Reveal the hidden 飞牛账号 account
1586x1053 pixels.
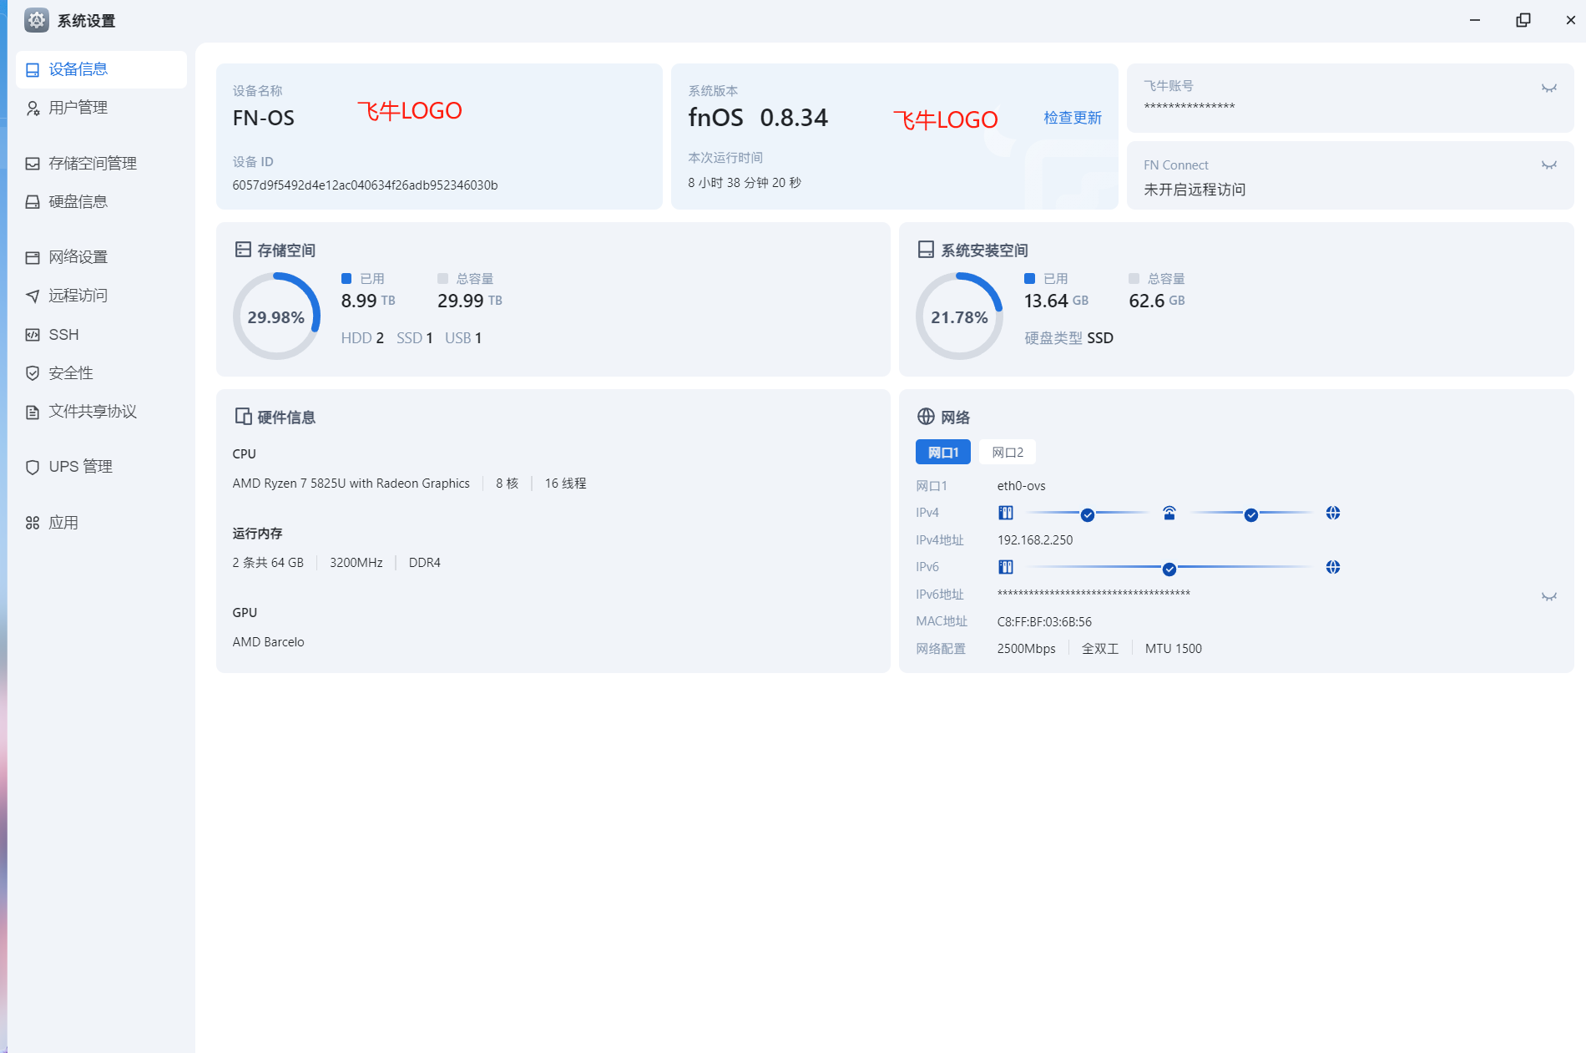(1548, 88)
